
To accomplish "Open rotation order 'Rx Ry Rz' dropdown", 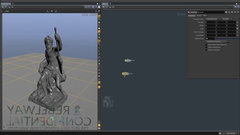I will 227,19.
